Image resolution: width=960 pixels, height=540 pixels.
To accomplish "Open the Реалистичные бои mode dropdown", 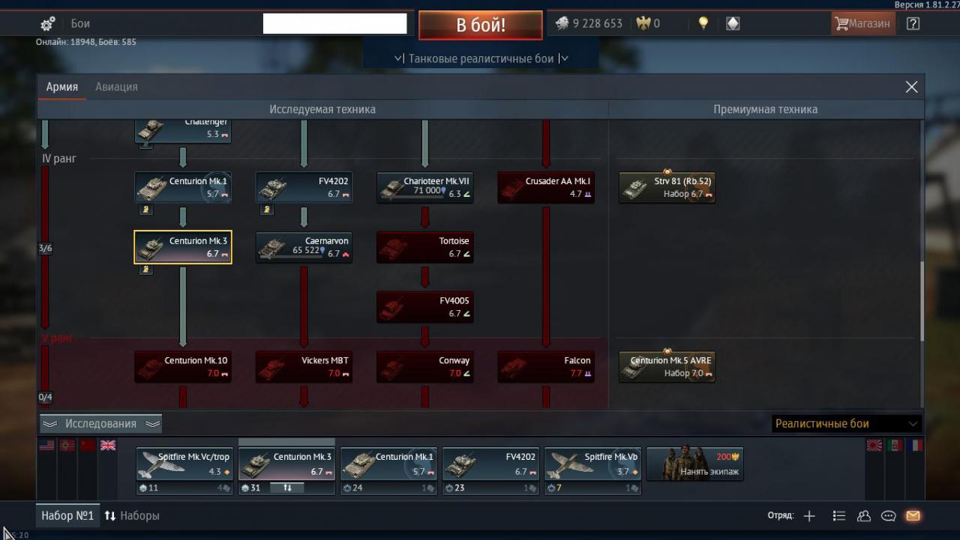I will click(846, 424).
